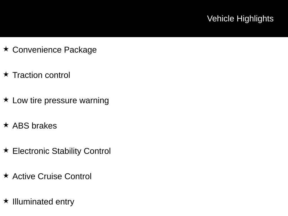288x216 pixels.
Task: Click the word Stability in the list
Action: (x=66, y=151)
